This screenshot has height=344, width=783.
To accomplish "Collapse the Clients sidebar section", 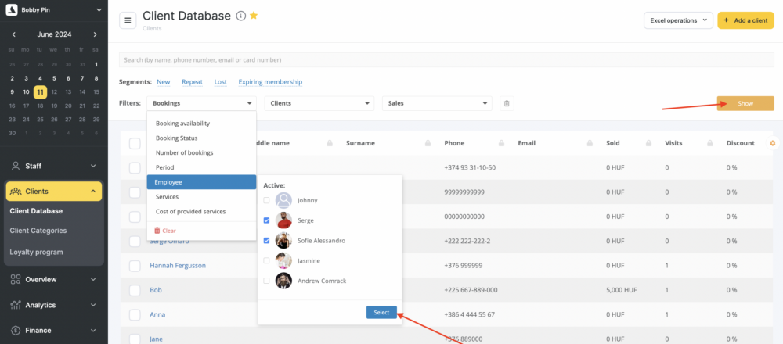I will [93, 192].
